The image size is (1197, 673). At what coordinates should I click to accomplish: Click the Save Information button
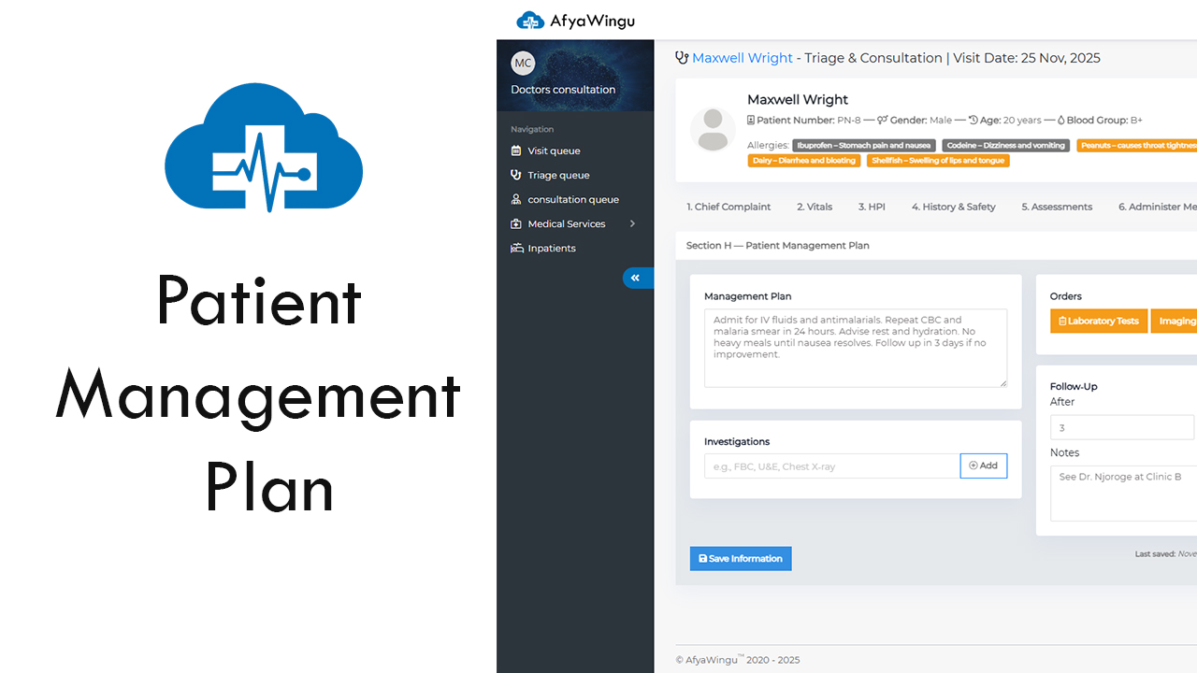tap(740, 558)
